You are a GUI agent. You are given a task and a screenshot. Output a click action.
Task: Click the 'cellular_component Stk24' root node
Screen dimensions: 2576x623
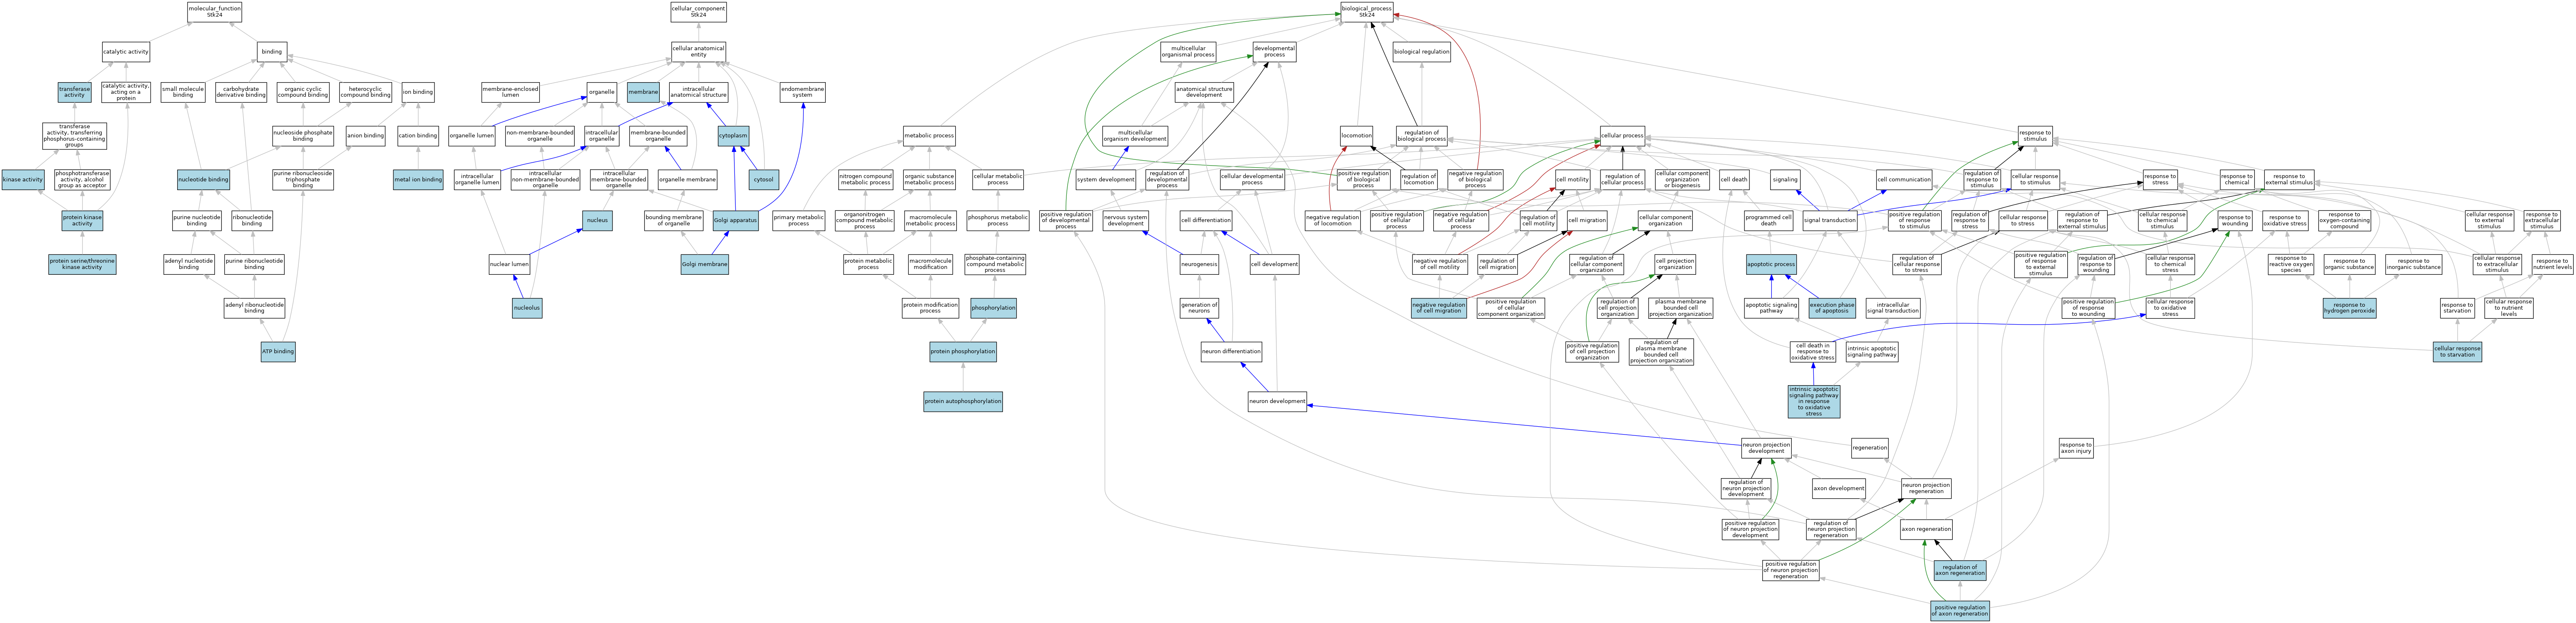pos(698,11)
